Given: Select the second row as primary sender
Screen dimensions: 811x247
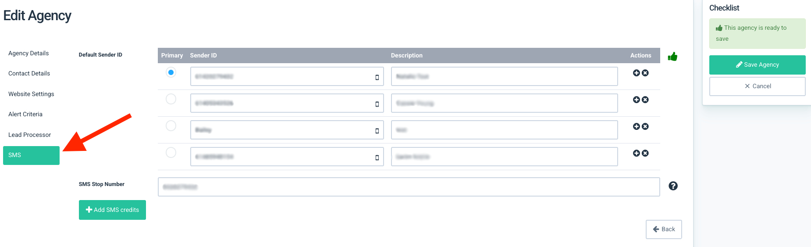Looking at the screenshot, I should (x=171, y=99).
